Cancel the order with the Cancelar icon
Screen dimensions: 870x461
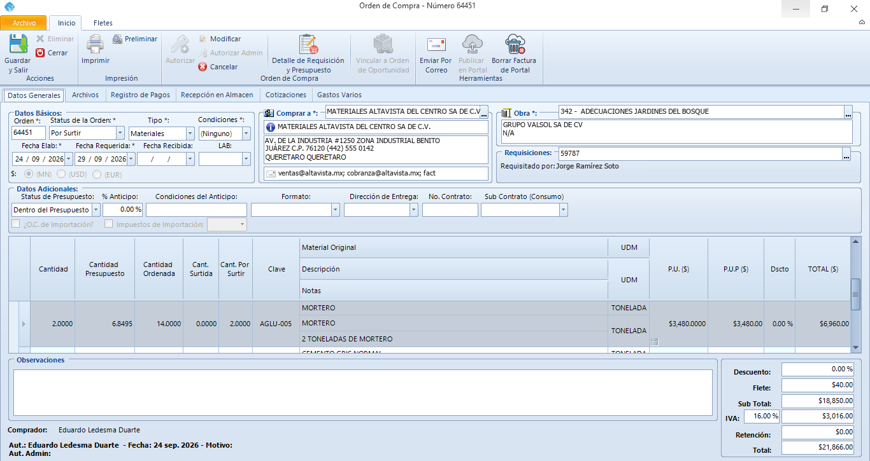203,67
